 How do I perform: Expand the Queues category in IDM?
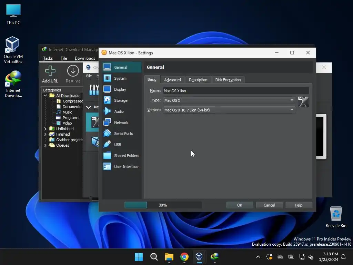point(45,145)
